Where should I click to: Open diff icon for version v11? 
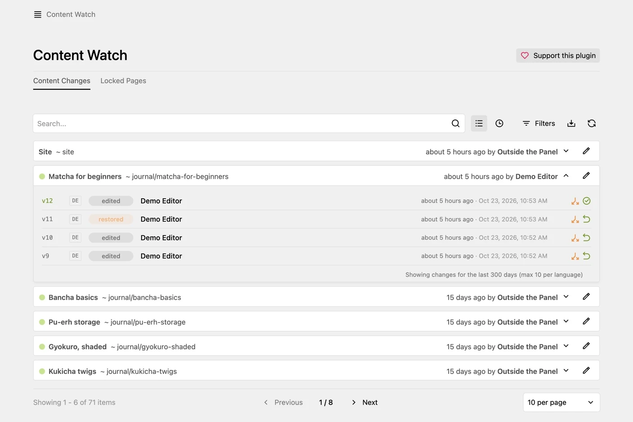(x=575, y=219)
